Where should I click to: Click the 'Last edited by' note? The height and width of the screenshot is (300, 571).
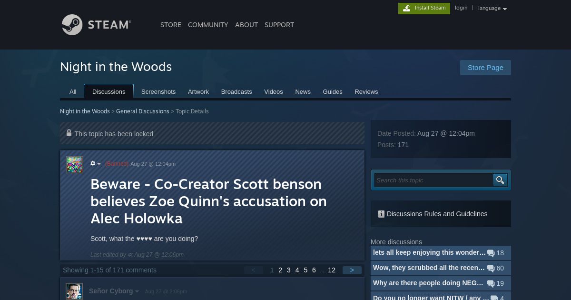click(137, 255)
